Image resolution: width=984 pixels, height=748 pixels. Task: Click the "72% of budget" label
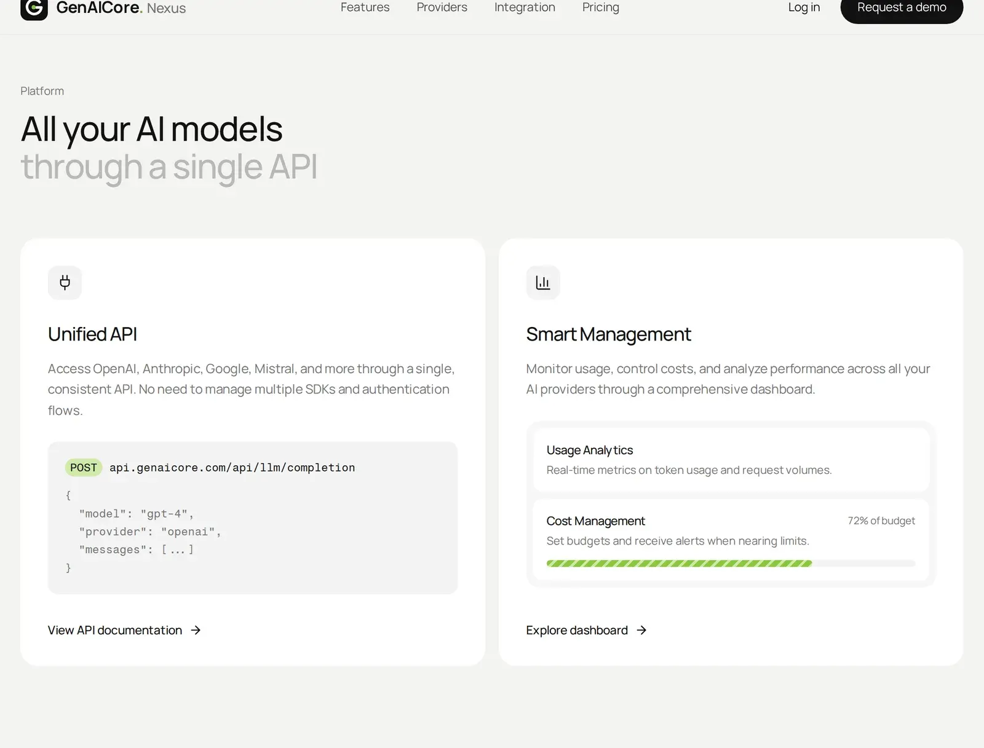881,521
